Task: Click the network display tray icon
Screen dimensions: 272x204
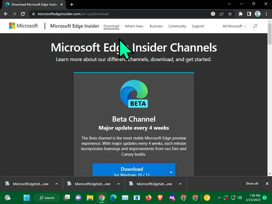Action: pos(233,198)
